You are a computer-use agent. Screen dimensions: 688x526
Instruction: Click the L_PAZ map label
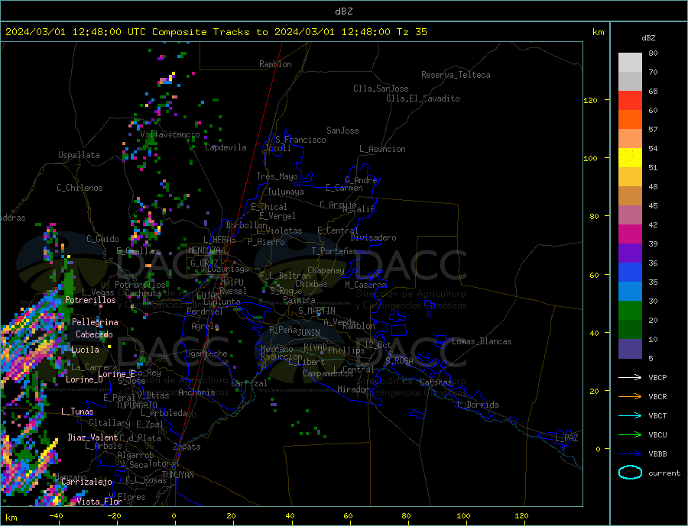(x=566, y=438)
